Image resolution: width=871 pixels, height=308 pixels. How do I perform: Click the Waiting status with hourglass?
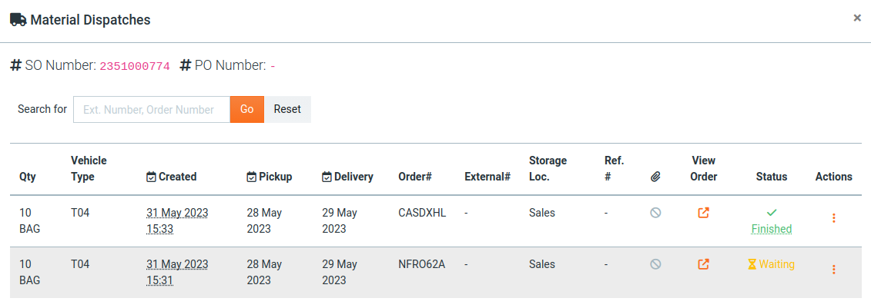click(772, 264)
